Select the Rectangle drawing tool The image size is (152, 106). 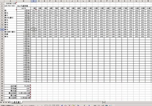pos(46,105)
